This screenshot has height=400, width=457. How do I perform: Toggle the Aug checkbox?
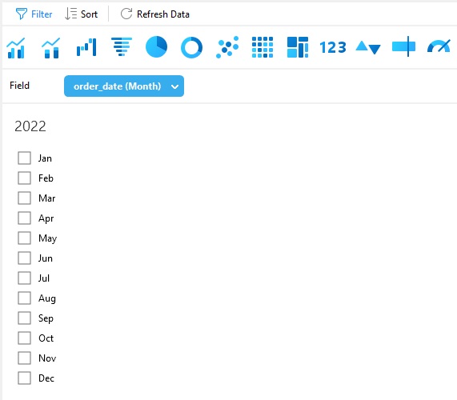coord(24,298)
